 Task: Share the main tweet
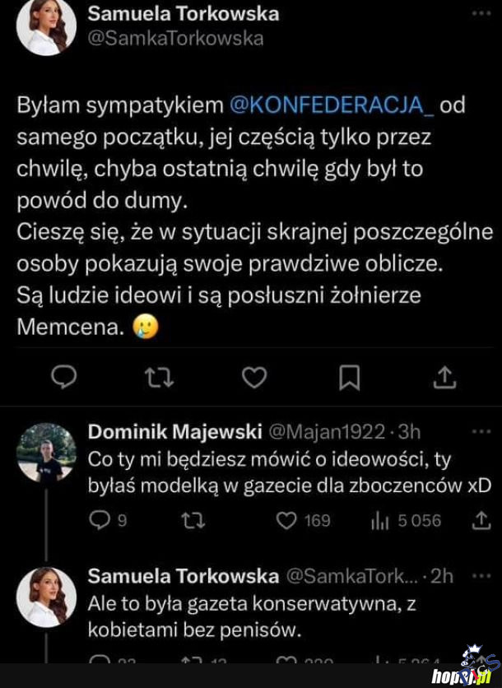(444, 377)
